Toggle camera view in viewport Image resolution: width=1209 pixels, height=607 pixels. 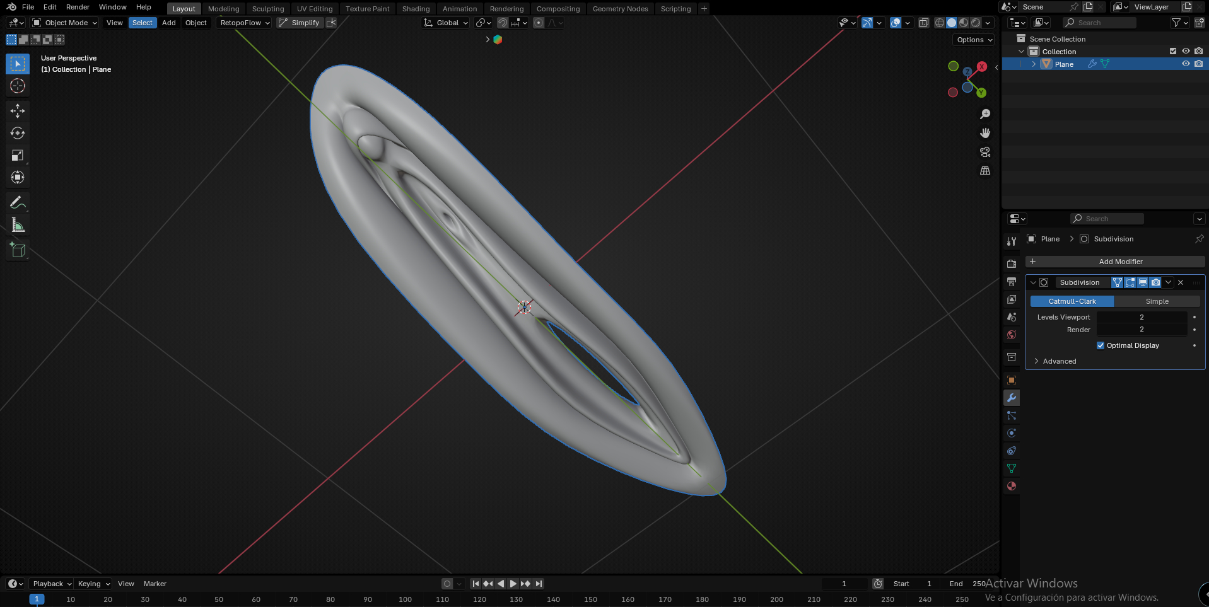985,152
